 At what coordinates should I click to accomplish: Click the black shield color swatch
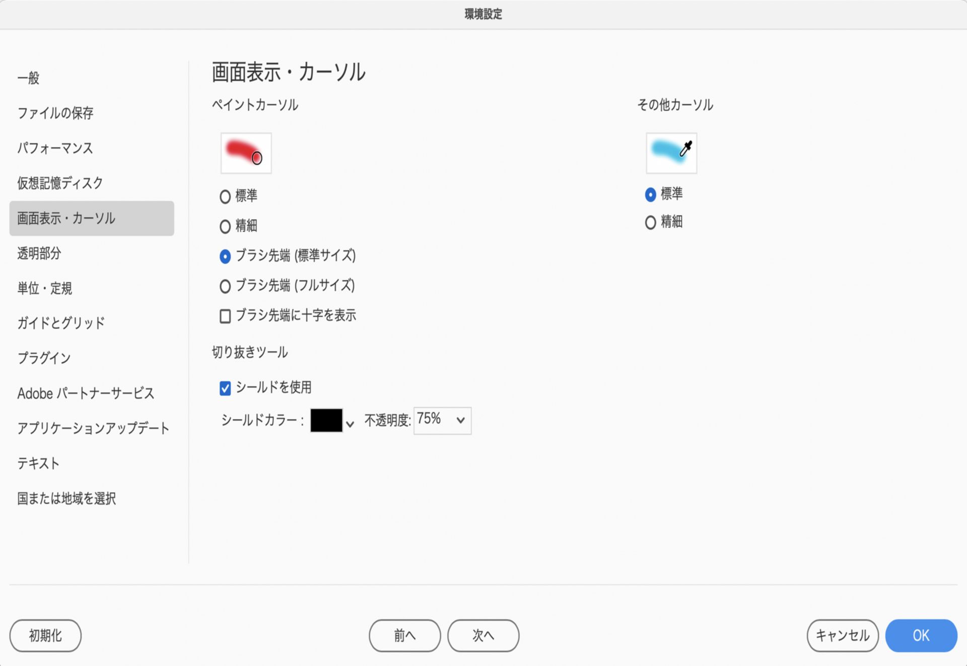coord(326,420)
